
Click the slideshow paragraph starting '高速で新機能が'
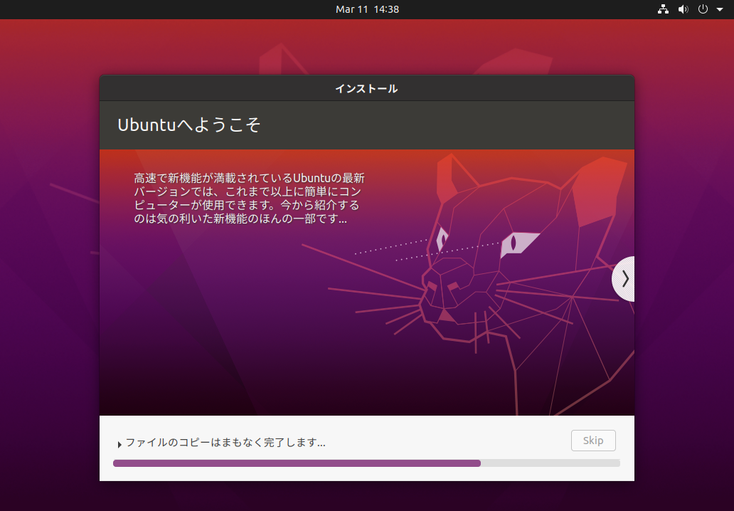pyautogui.click(x=249, y=198)
